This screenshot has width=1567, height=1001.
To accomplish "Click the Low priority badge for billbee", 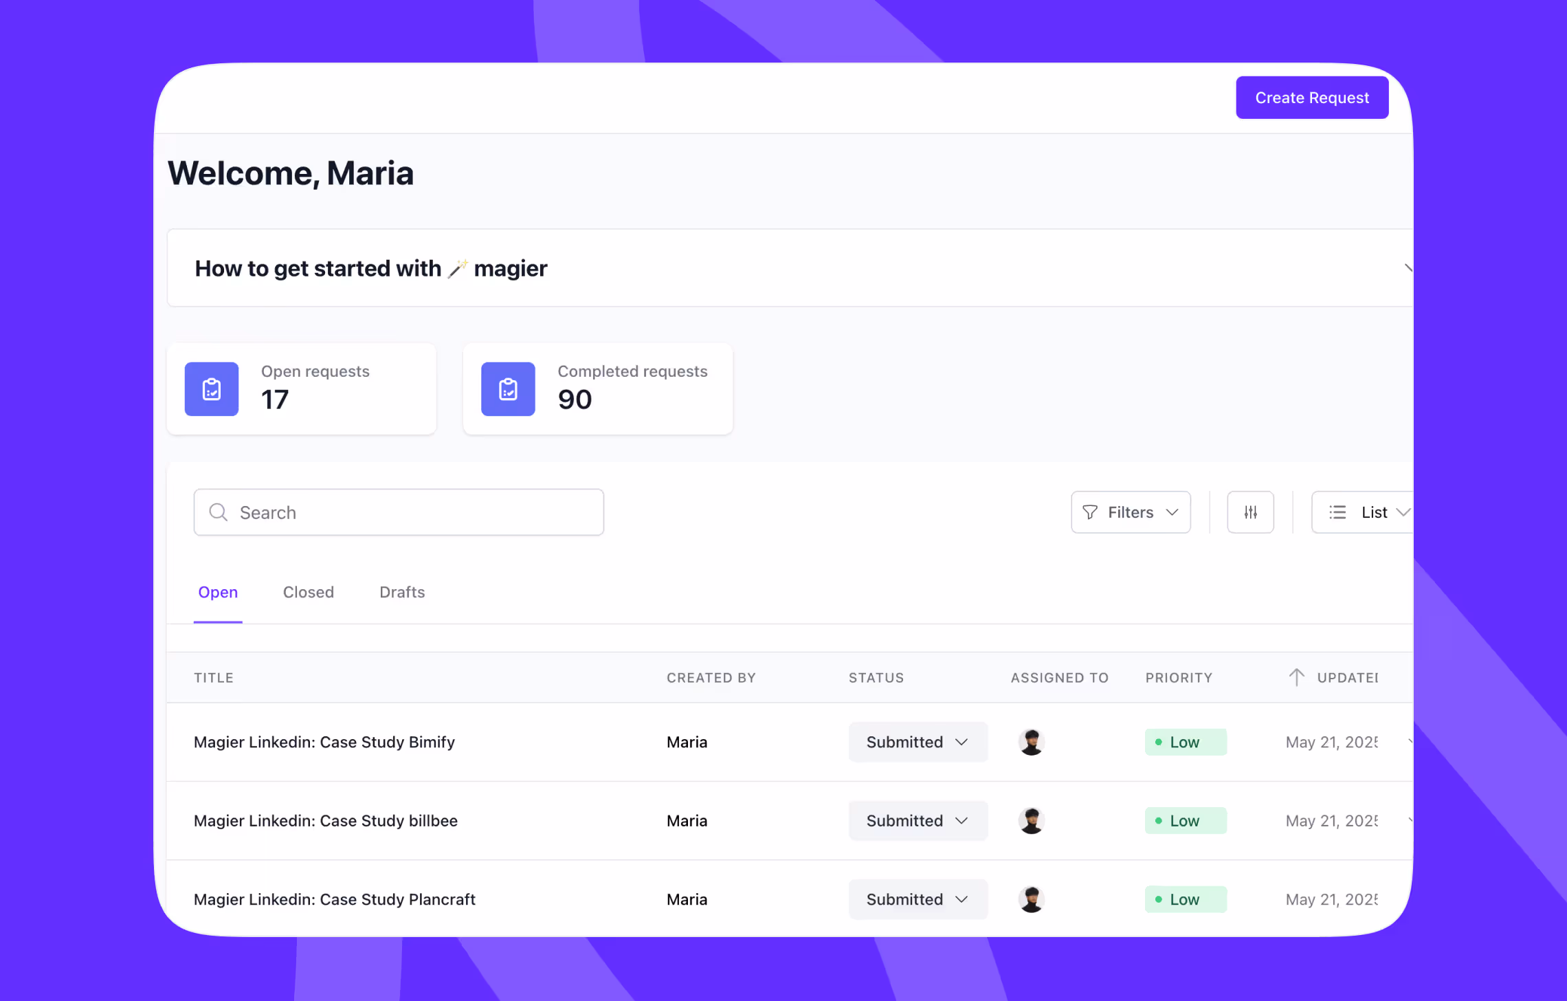I will click(1185, 820).
